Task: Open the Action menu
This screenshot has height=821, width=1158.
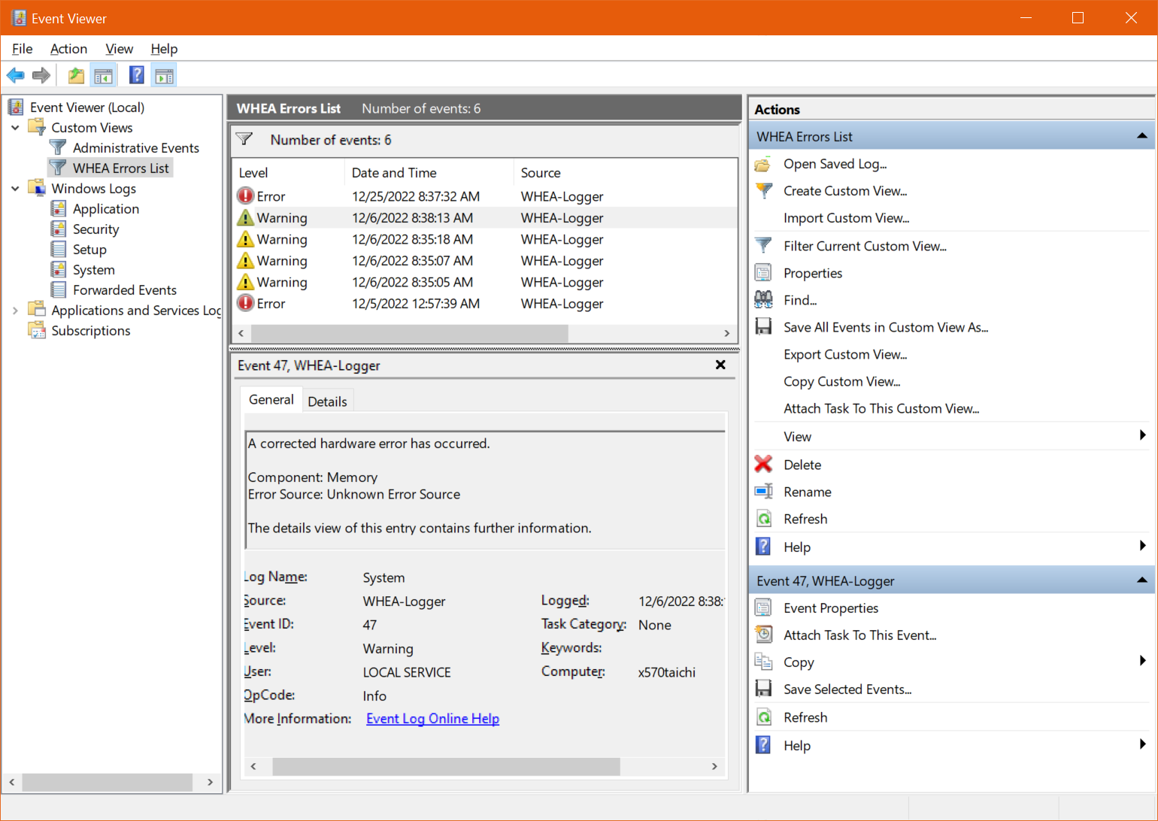Action: [68, 49]
